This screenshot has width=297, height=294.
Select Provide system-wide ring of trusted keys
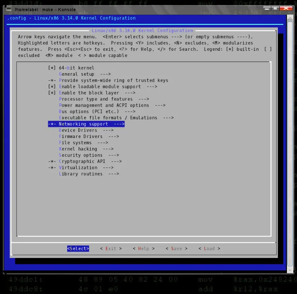click(x=108, y=80)
